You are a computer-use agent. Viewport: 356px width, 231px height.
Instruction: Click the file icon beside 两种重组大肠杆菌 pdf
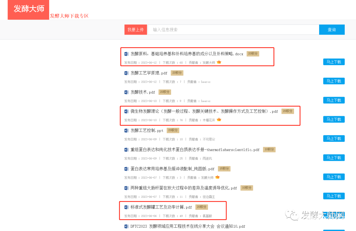(126, 188)
